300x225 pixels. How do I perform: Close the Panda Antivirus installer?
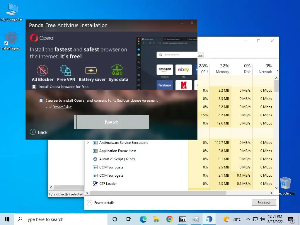point(192,23)
